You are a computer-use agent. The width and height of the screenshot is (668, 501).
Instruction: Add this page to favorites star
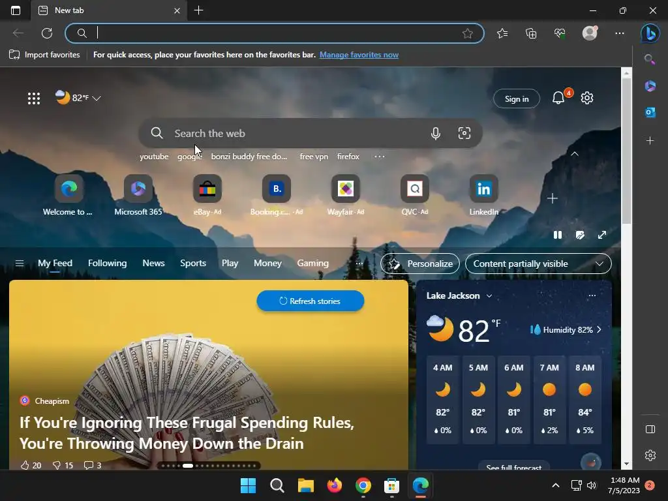pos(467,33)
